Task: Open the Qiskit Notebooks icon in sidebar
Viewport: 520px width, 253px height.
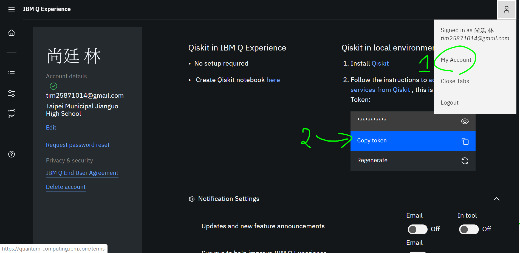Action: [12, 113]
